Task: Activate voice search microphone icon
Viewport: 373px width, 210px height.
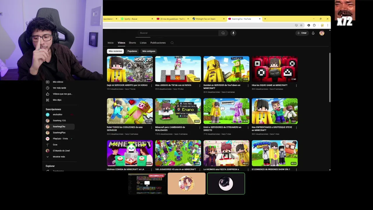Action: [x=233, y=33]
